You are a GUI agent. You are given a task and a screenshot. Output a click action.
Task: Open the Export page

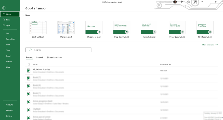(x=9, y=56)
